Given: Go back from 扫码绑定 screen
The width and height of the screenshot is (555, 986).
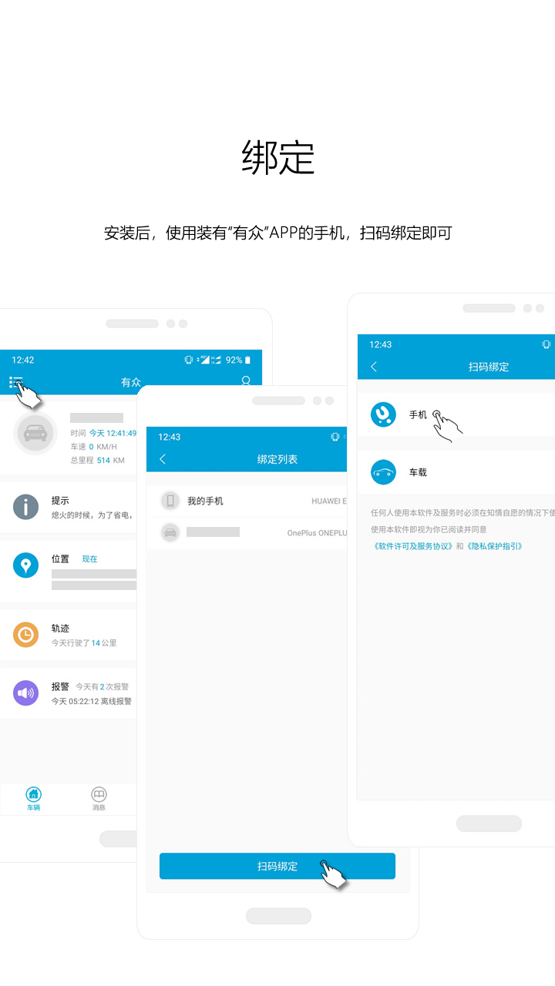Looking at the screenshot, I should 374,367.
